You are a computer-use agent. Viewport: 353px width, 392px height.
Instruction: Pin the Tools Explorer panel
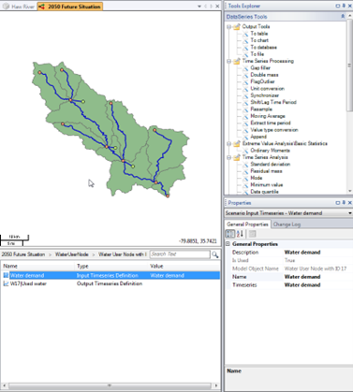344,6
